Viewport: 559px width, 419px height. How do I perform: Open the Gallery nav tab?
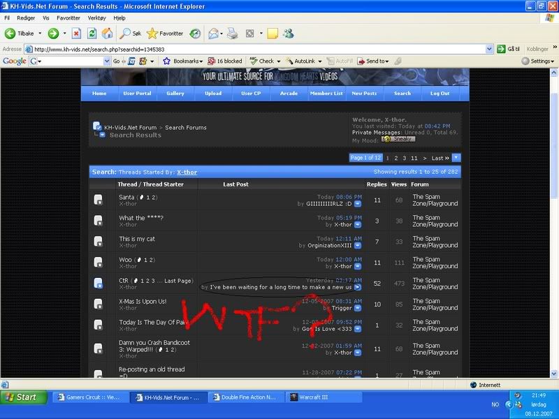(175, 94)
